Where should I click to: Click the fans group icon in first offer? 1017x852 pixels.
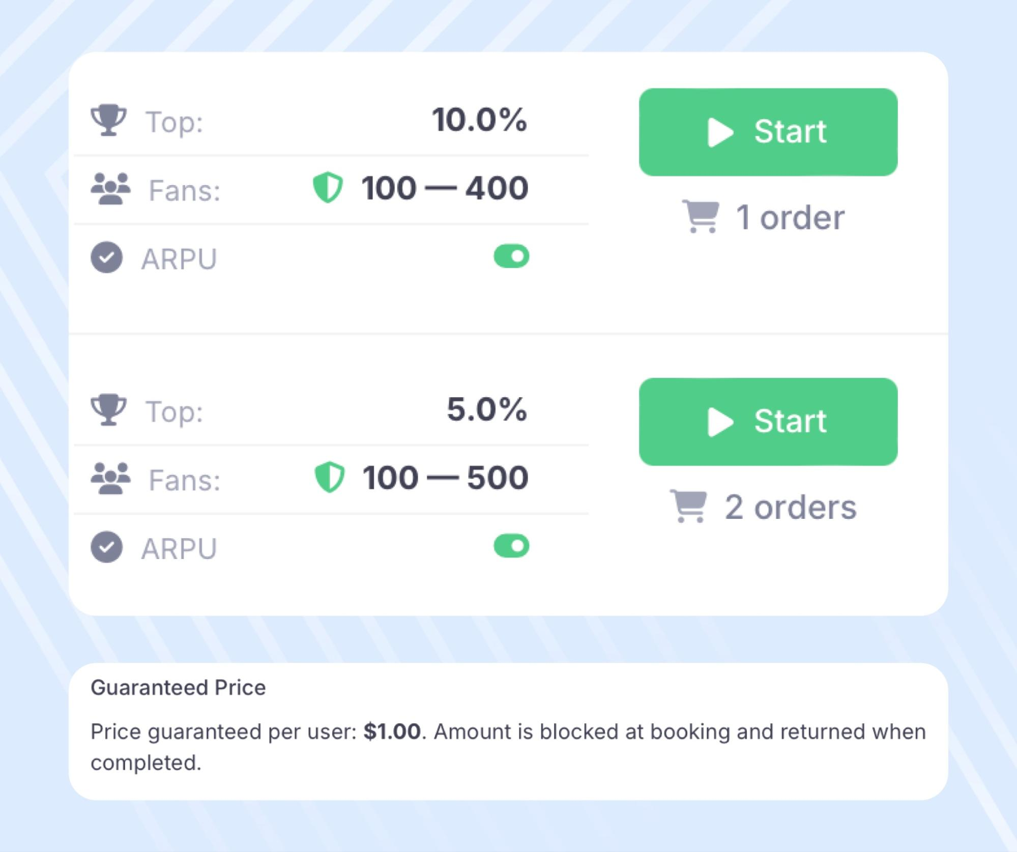pos(110,189)
